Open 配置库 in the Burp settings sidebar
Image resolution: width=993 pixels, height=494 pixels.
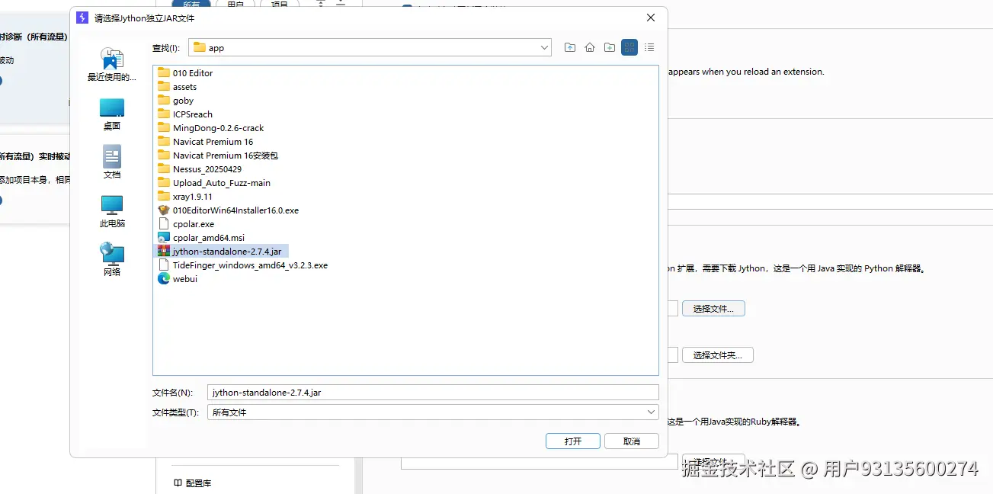click(x=193, y=483)
